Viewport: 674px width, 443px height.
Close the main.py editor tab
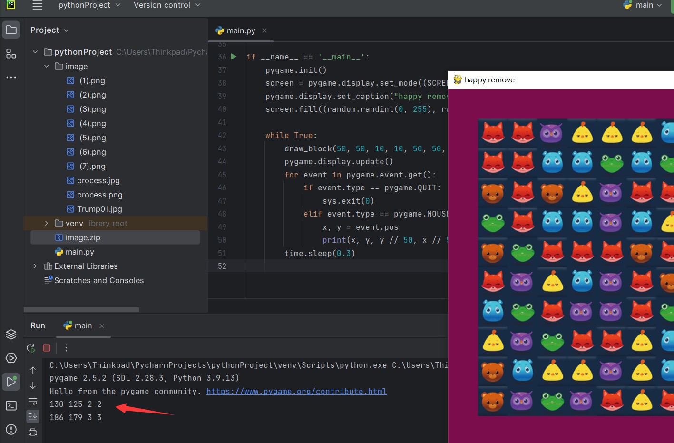(x=264, y=30)
